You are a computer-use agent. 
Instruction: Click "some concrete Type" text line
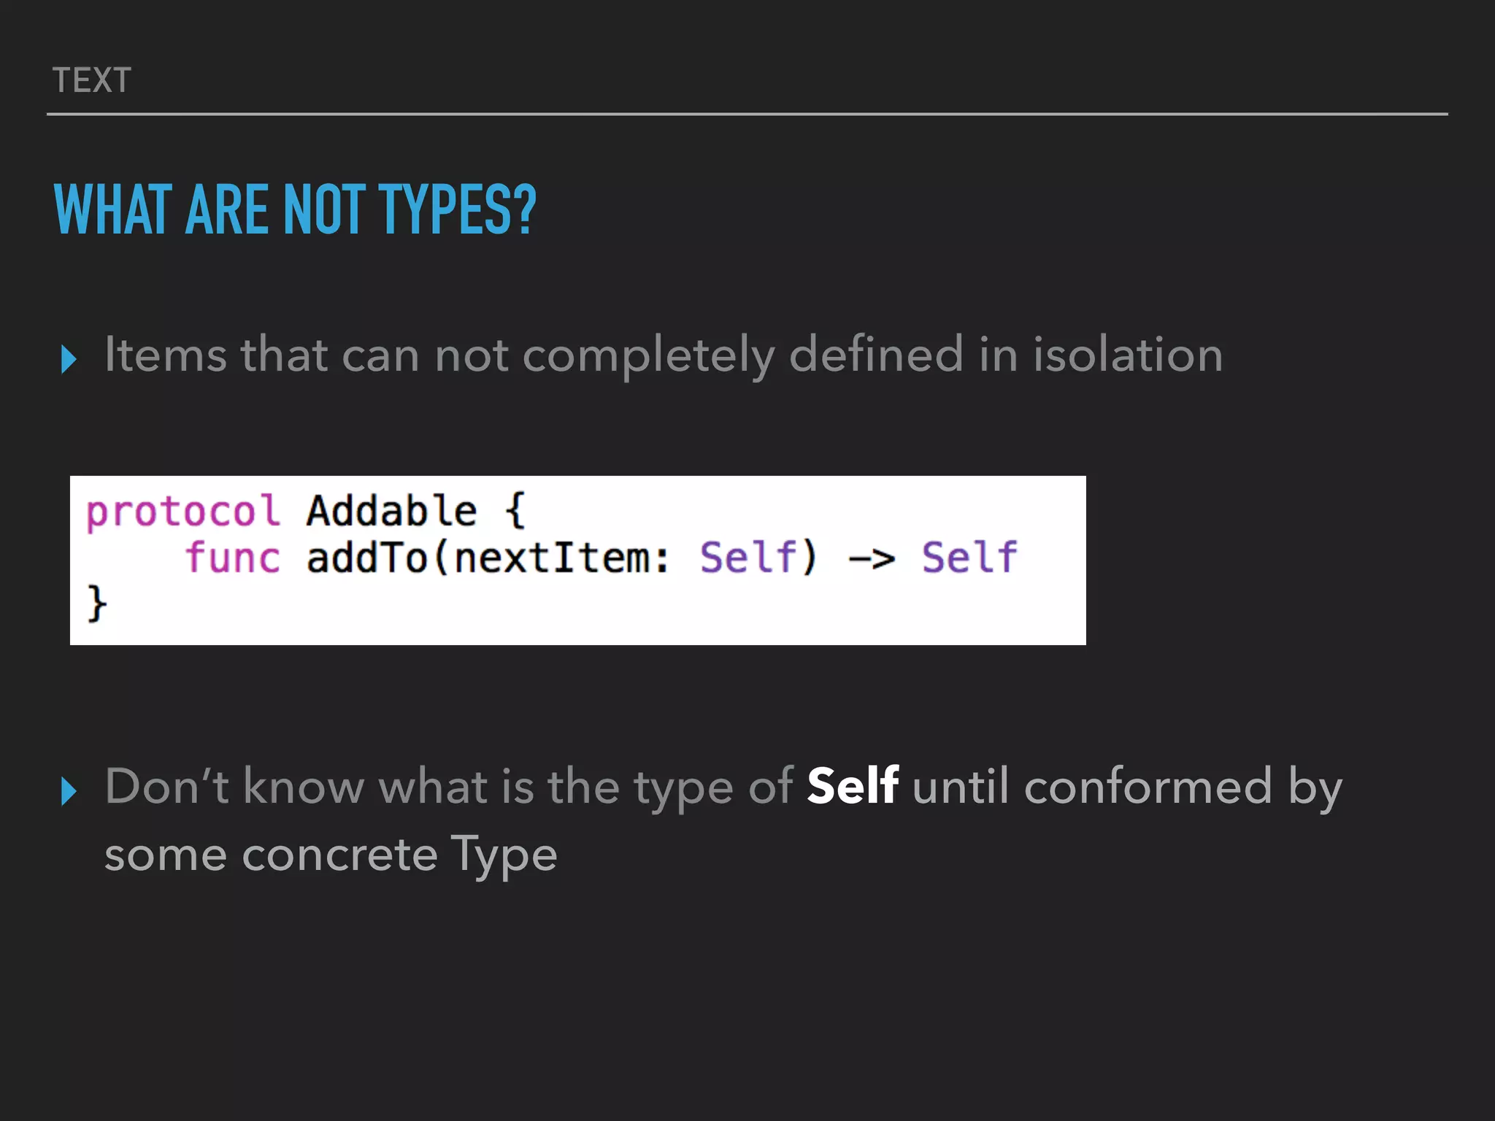pyautogui.click(x=331, y=855)
